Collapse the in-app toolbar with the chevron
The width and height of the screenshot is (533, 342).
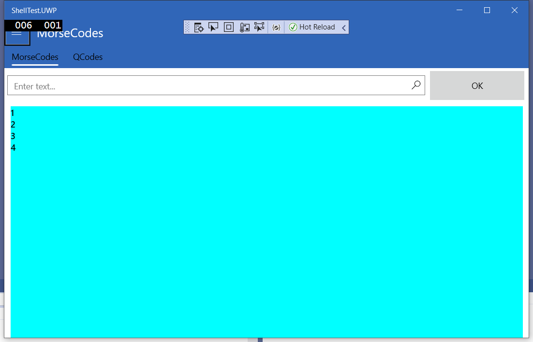(344, 27)
